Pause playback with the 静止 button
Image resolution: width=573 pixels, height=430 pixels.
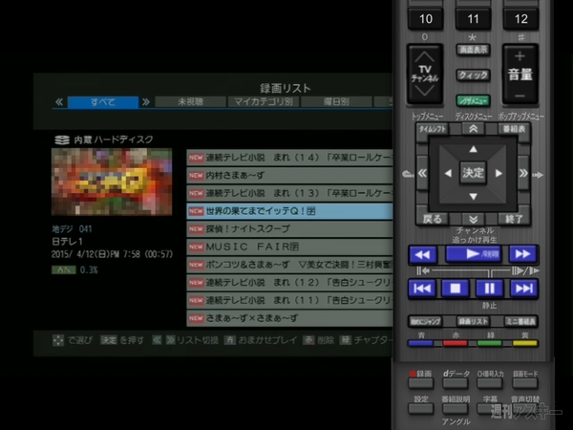tap(489, 289)
